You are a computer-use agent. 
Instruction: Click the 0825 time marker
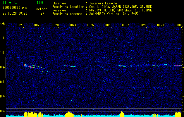[90, 25]
